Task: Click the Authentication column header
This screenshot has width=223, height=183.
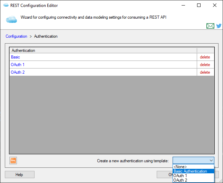Action: (x=103, y=50)
